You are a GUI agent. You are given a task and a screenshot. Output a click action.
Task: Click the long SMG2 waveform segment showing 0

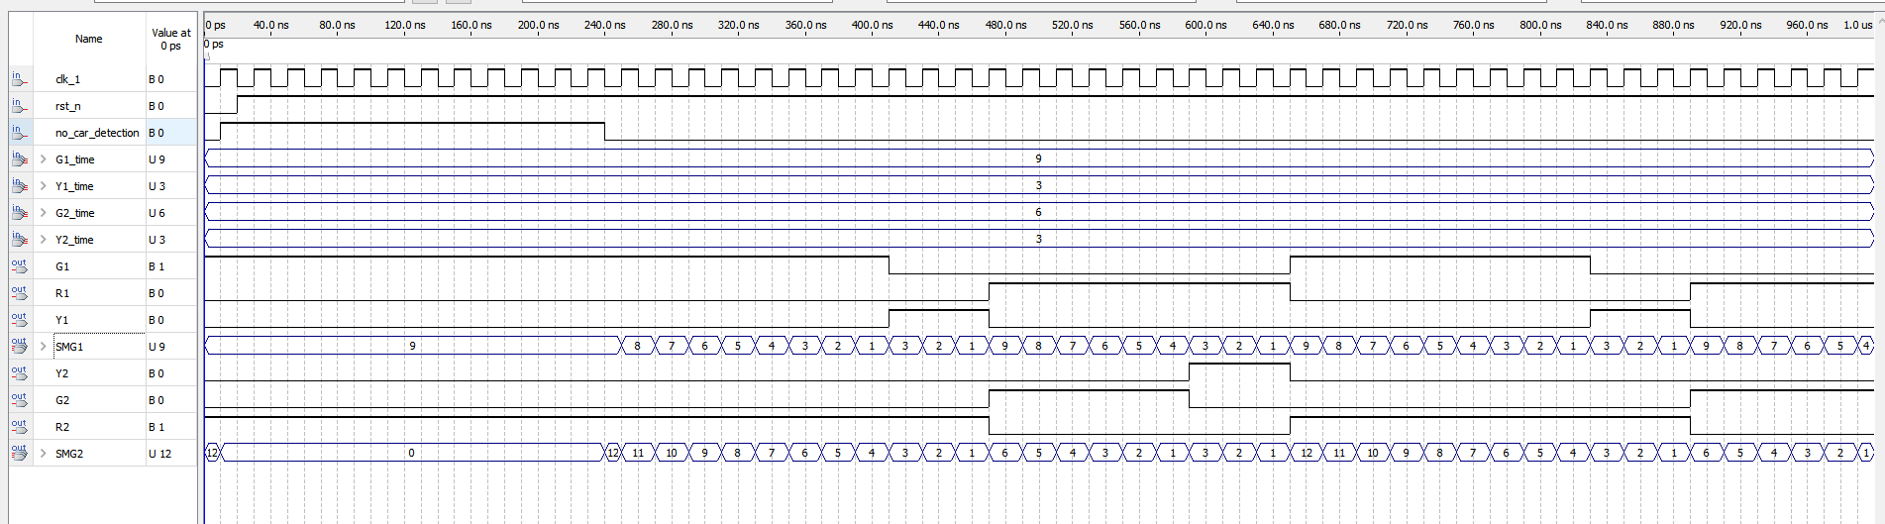[412, 453]
